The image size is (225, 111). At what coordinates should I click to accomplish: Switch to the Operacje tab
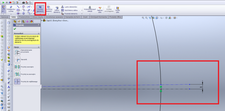(x=5, y=17)
